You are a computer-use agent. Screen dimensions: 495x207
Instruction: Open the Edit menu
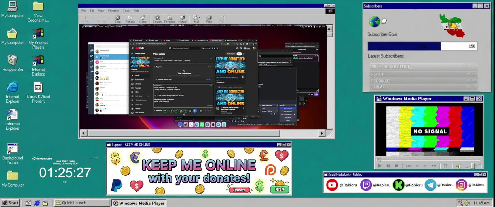(92, 11)
